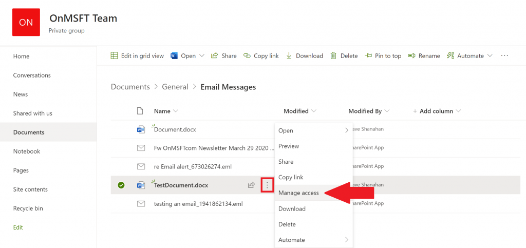The width and height of the screenshot is (526, 248).
Task: Go to General in the breadcrumb
Action: (175, 87)
